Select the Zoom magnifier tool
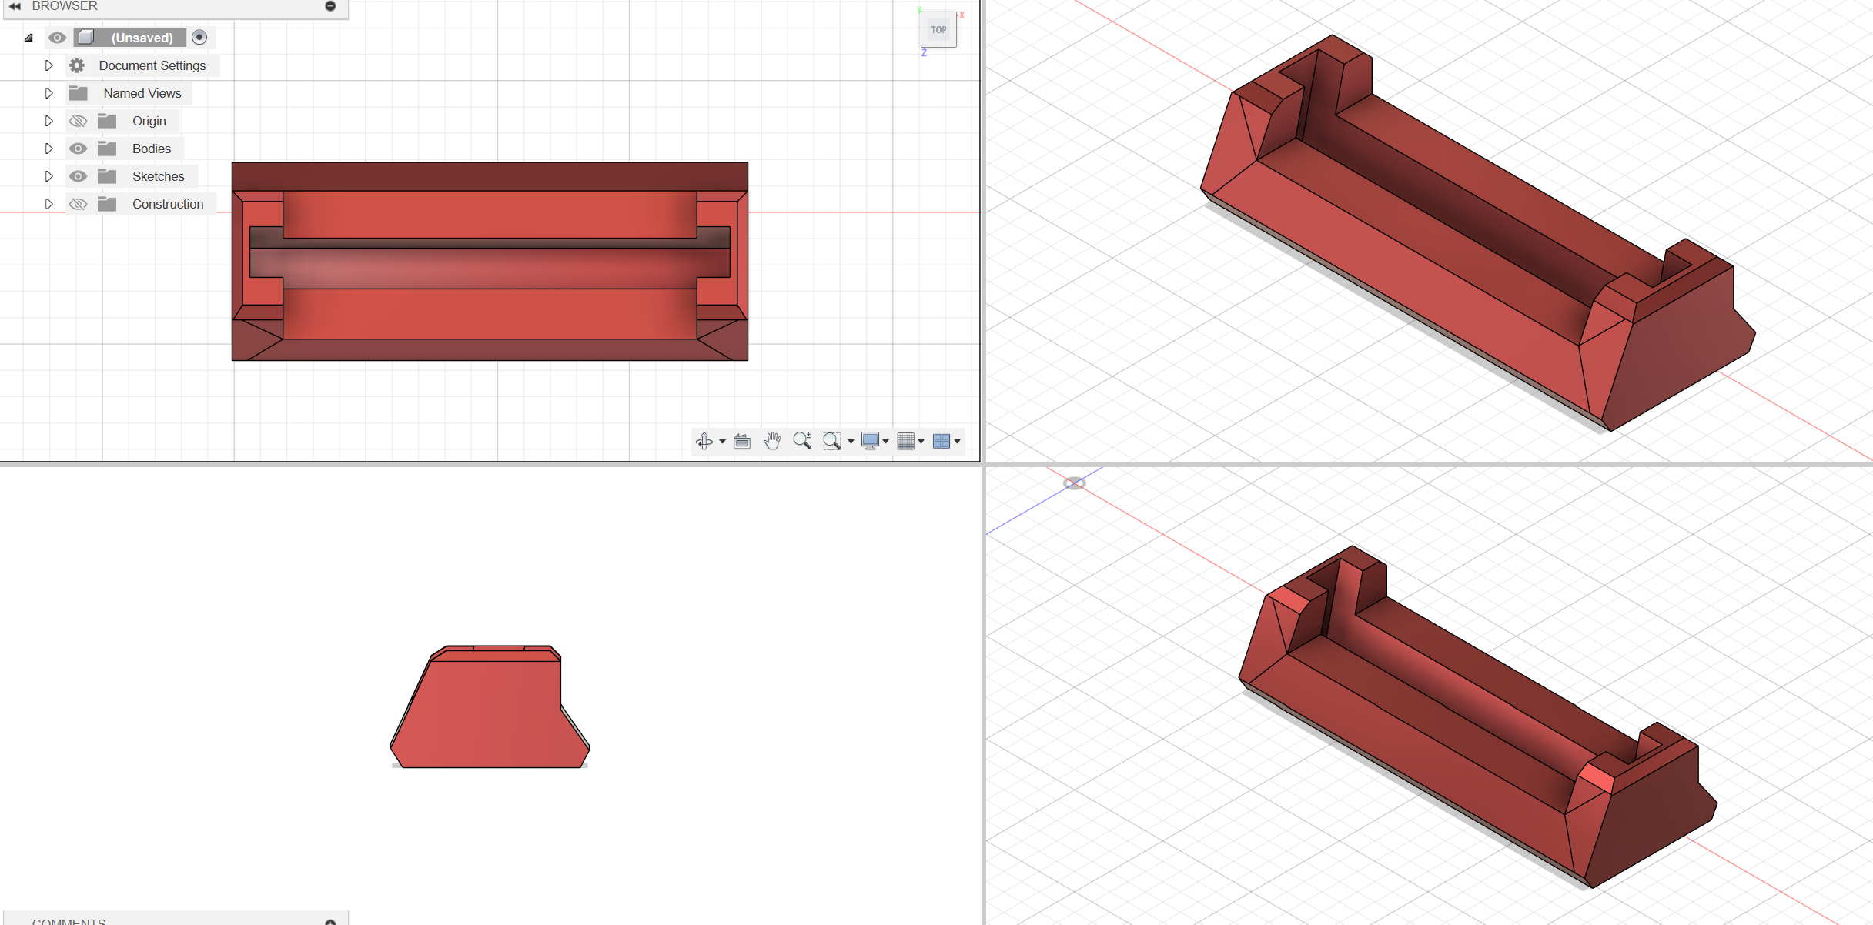 (802, 441)
